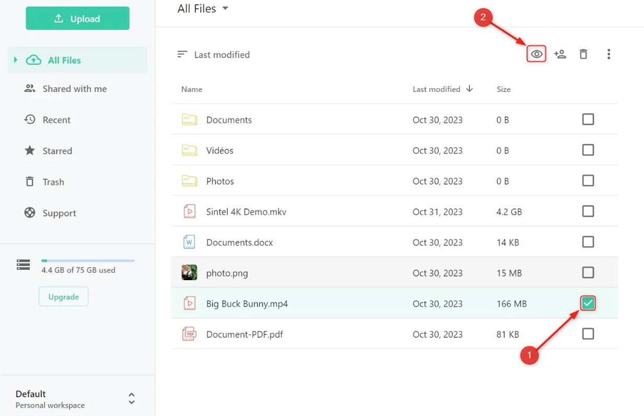Click the Vidéos folder icon

click(x=189, y=151)
